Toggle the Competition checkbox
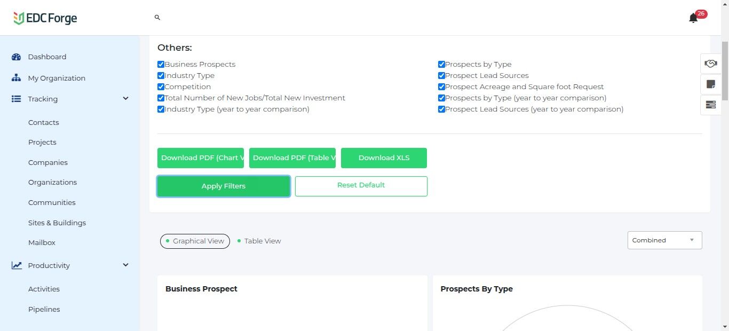729x331 pixels. click(x=161, y=86)
